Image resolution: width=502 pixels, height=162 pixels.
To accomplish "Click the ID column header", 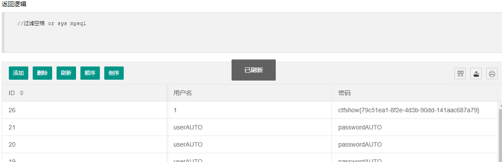I will pos(84,93).
